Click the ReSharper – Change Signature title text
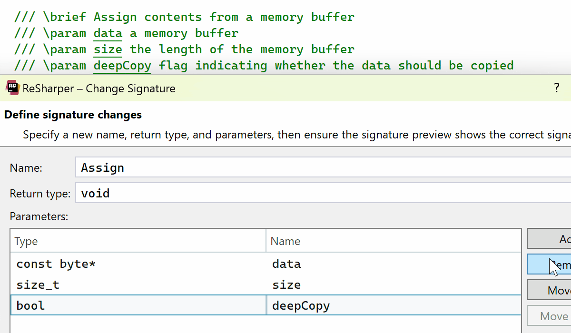Screen dimensions: 571x333 99,88
